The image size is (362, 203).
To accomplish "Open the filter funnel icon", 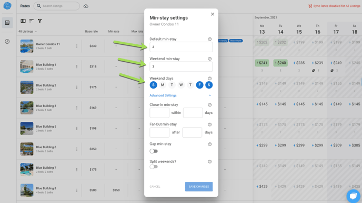I will coord(39,21).
